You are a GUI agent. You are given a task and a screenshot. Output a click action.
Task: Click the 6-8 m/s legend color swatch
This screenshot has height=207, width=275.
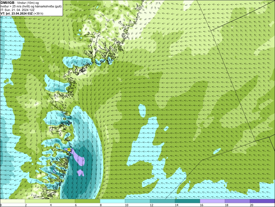(x=87, y=201)
